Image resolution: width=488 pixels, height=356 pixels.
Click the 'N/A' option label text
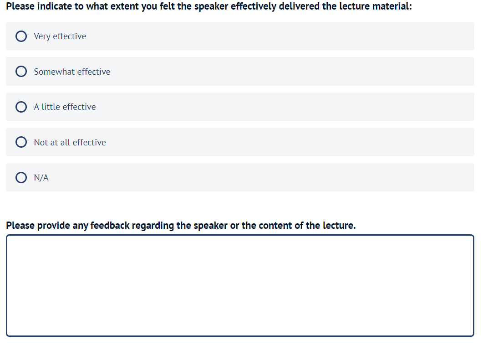pos(41,177)
